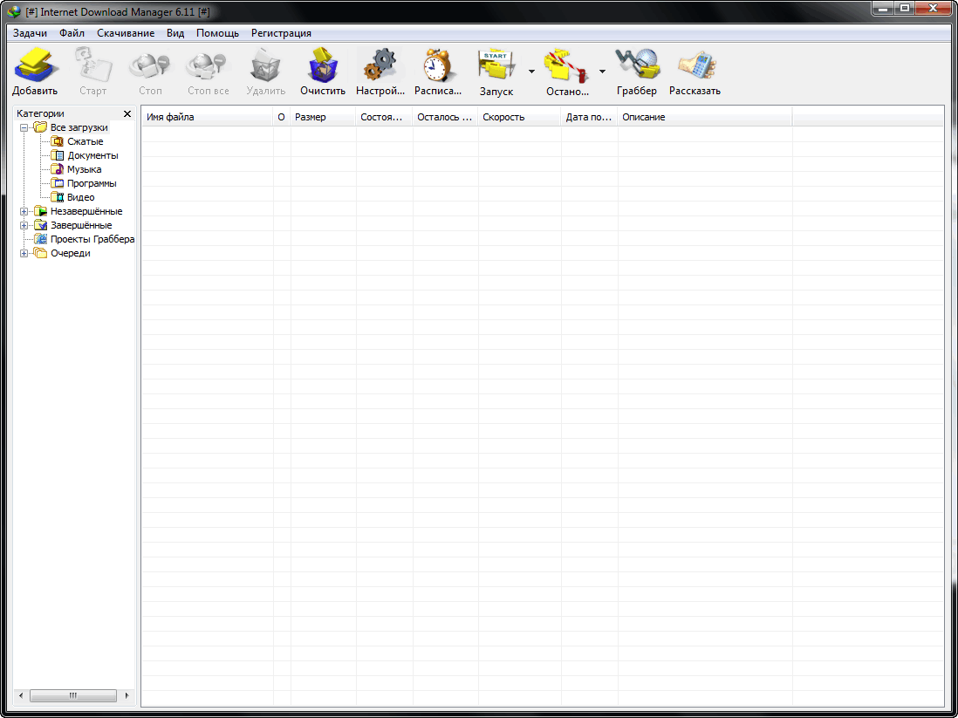Open the Регистрация menu
The width and height of the screenshot is (958, 718).
(281, 33)
